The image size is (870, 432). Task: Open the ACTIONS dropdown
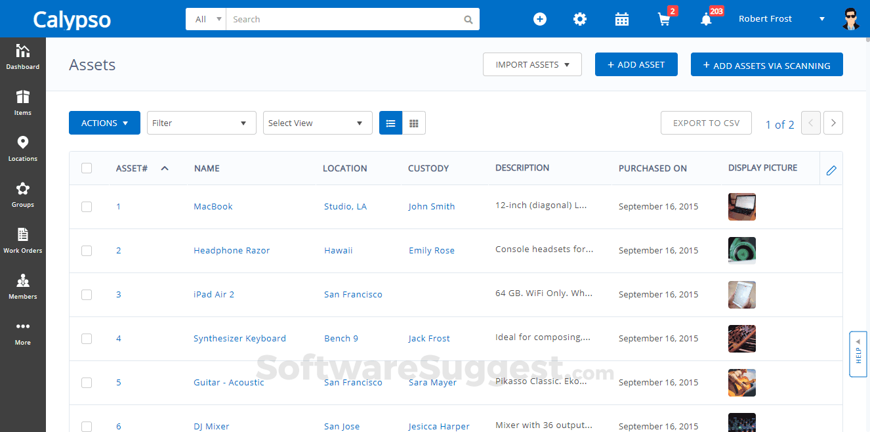point(104,123)
